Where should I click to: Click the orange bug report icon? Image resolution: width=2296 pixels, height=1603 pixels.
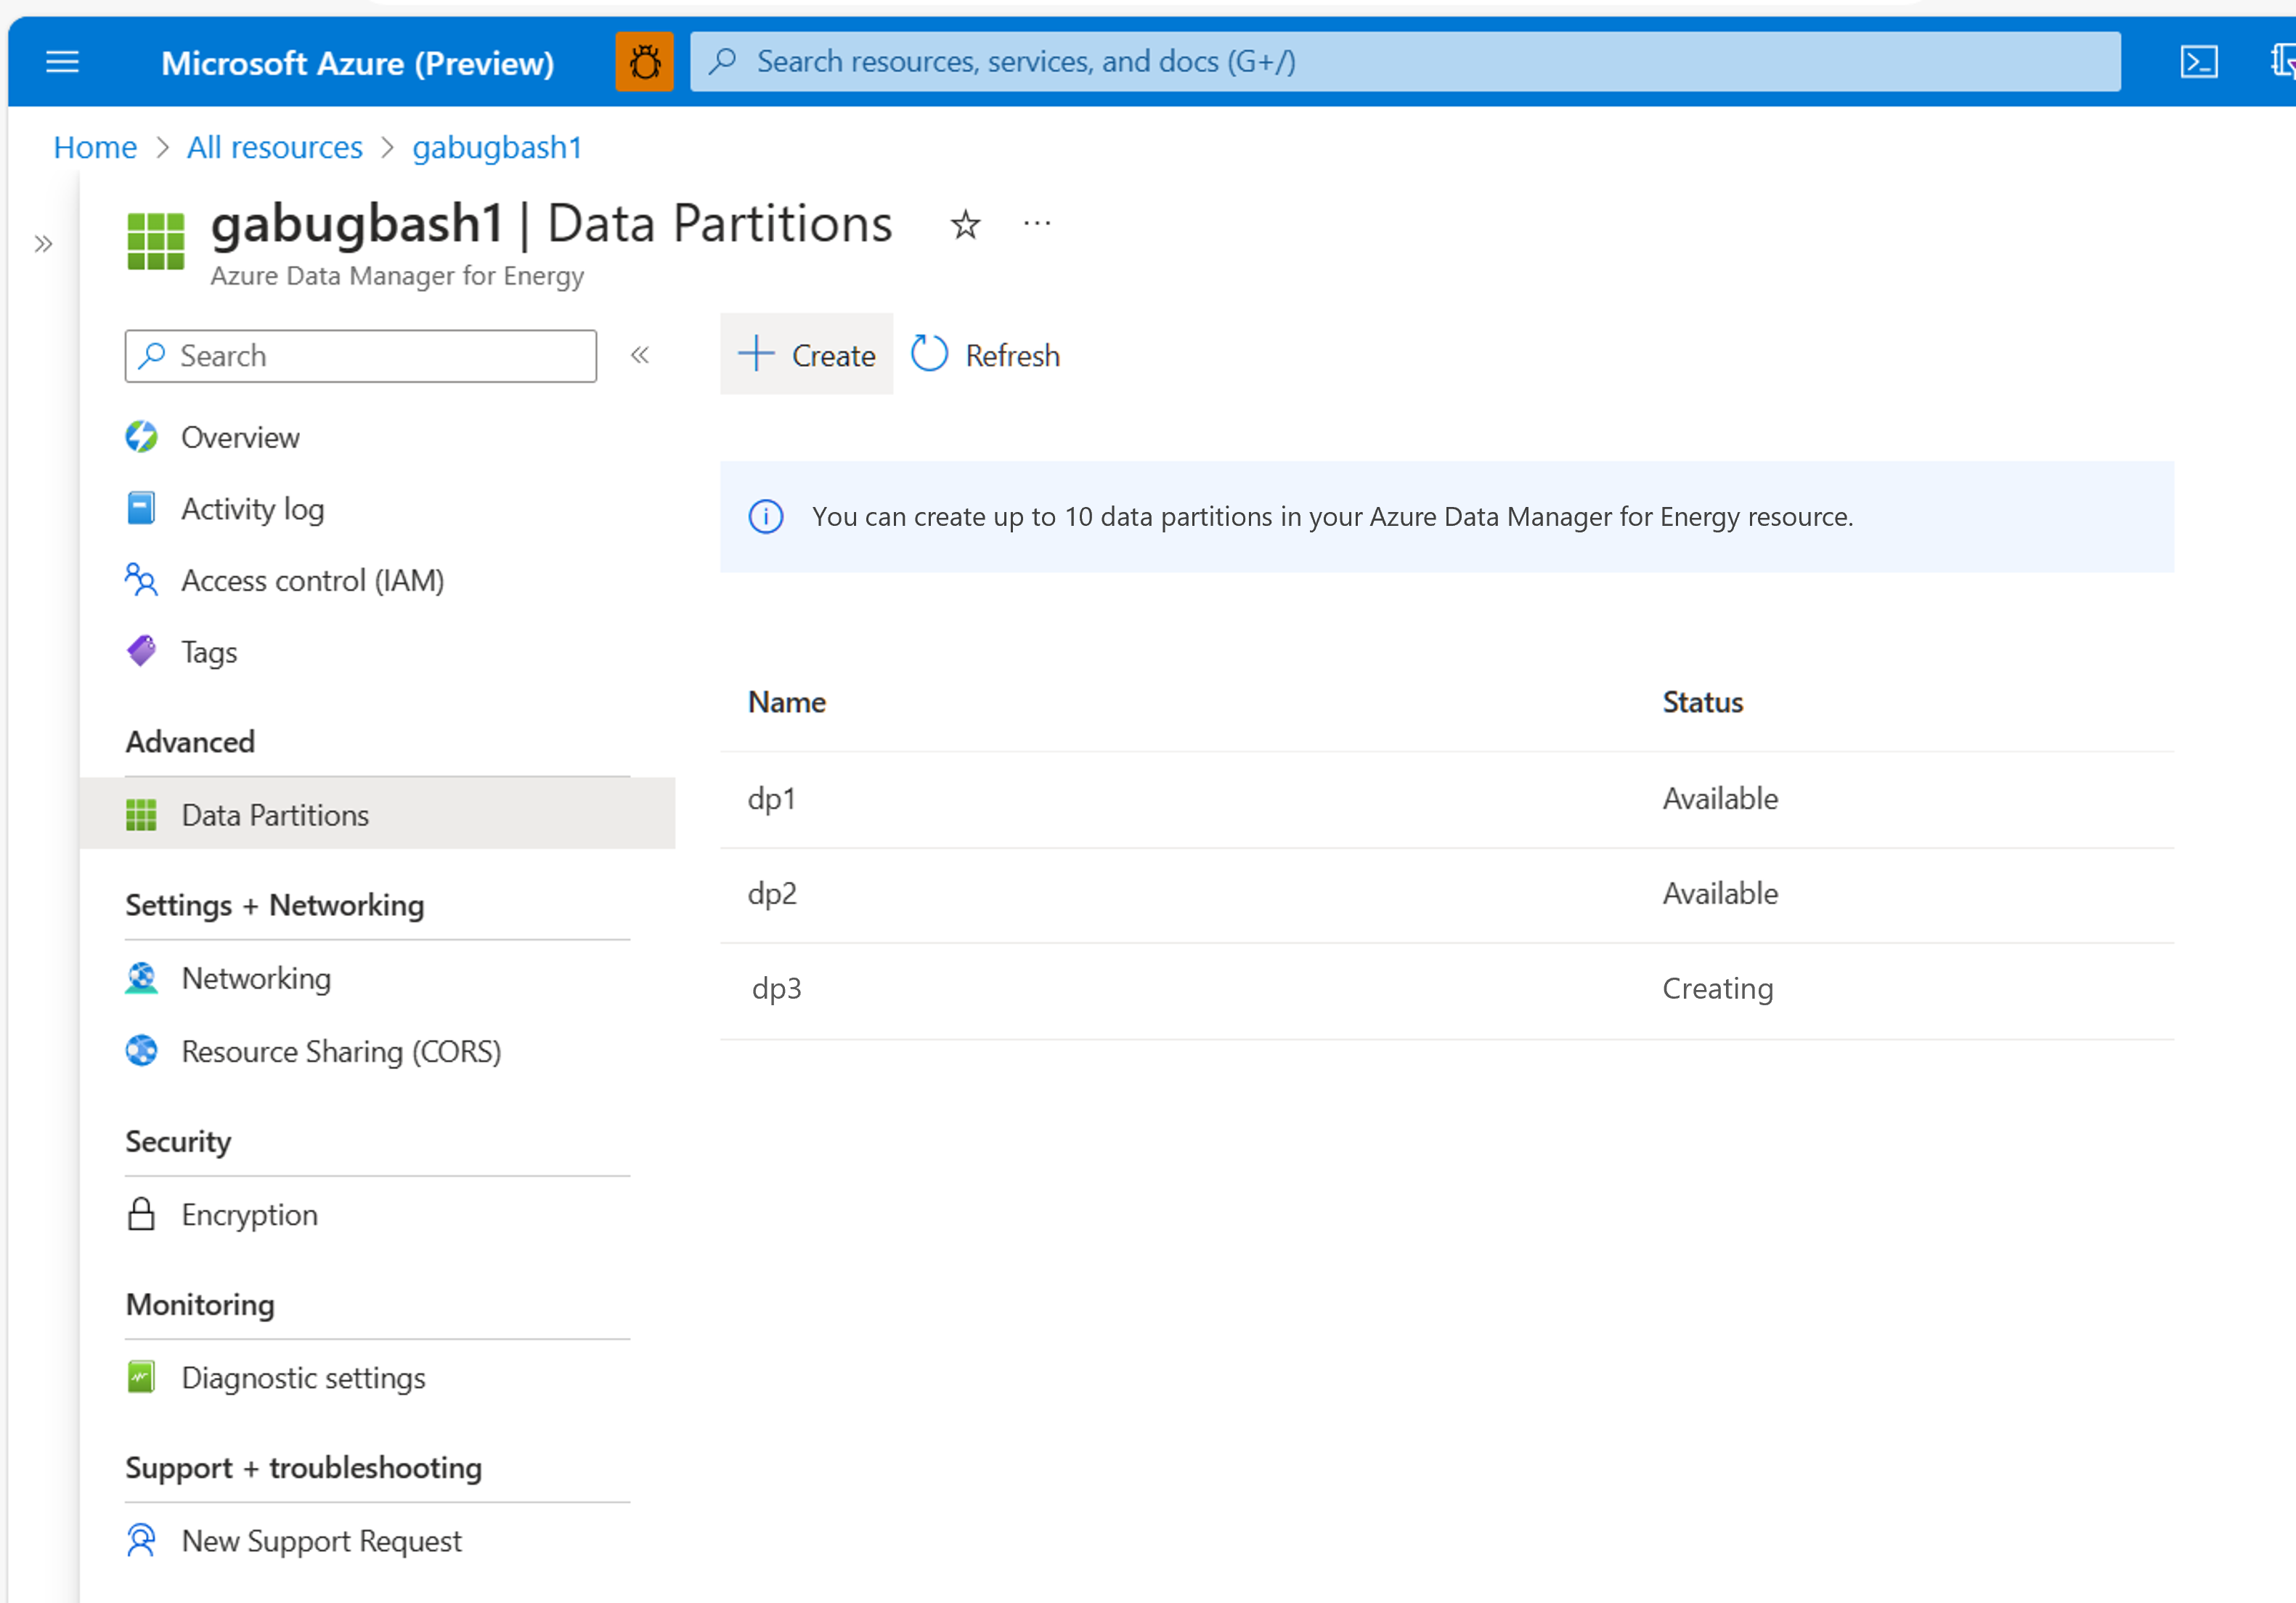point(644,61)
